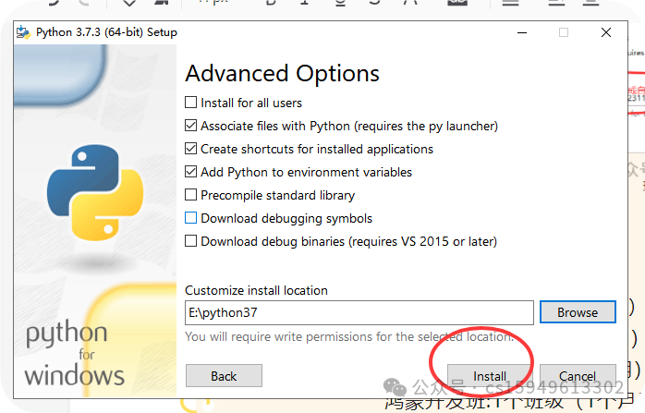
Task: Go Back to previous setup page
Action: pos(224,375)
